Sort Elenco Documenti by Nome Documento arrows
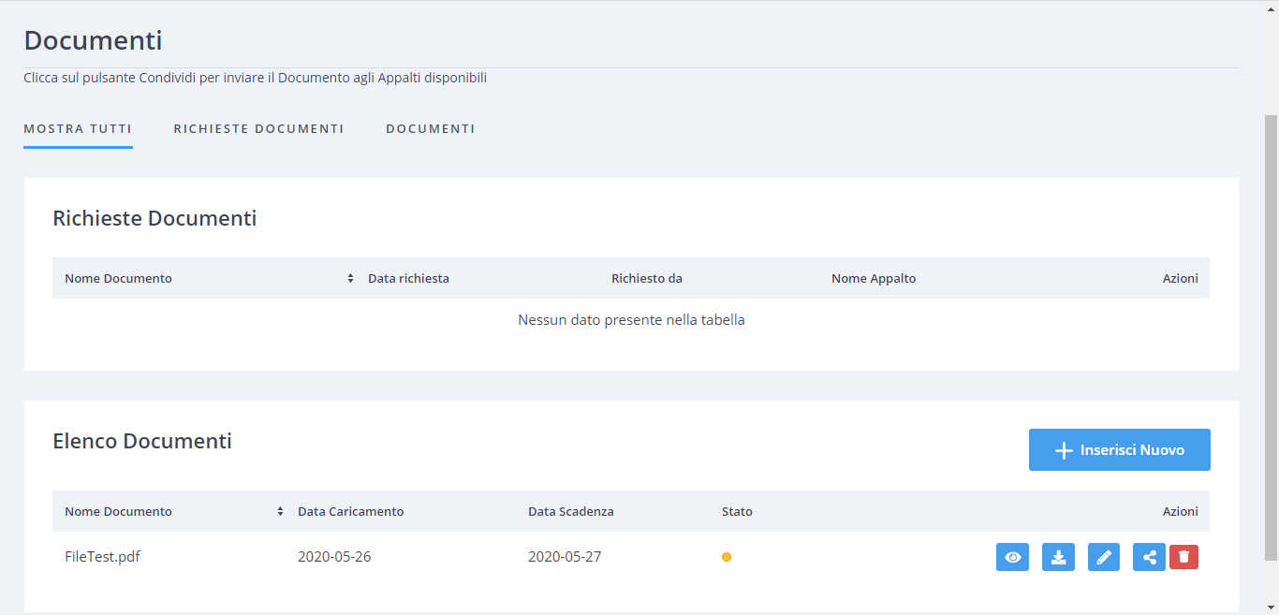Image resolution: width=1279 pixels, height=615 pixels. tap(280, 511)
